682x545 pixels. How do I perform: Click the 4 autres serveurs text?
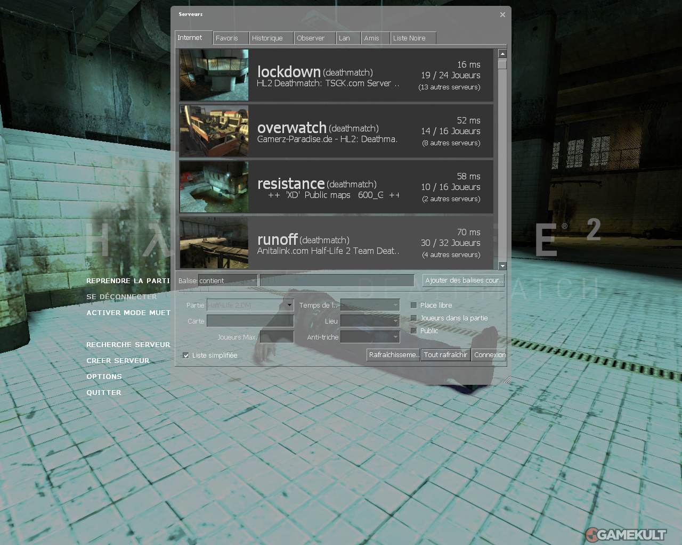[x=451, y=255]
